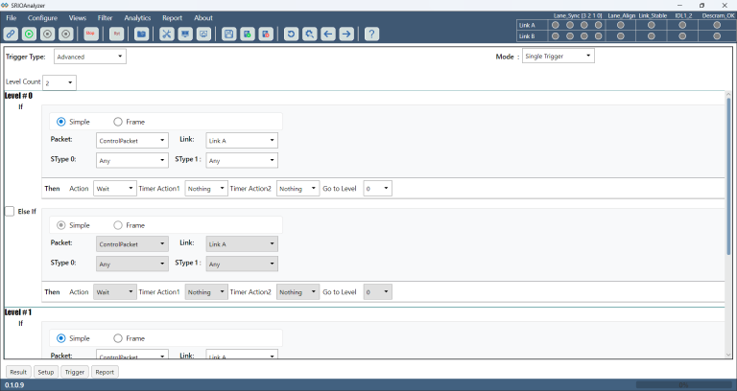The width and height of the screenshot is (737, 391).
Task: Click the blue open-folder toolbar icon
Action: click(x=141, y=34)
